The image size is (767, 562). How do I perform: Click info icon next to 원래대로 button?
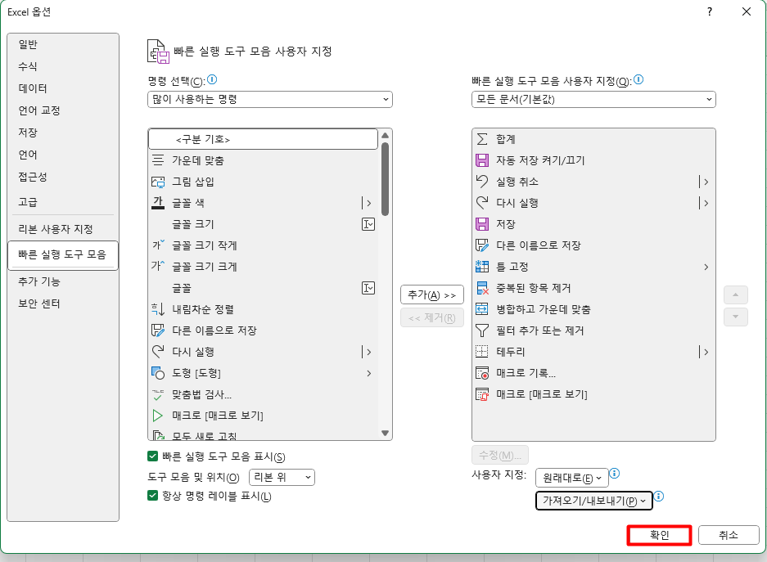[x=615, y=474]
